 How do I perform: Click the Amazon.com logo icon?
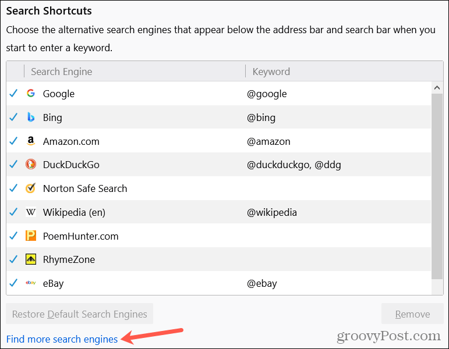31,141
